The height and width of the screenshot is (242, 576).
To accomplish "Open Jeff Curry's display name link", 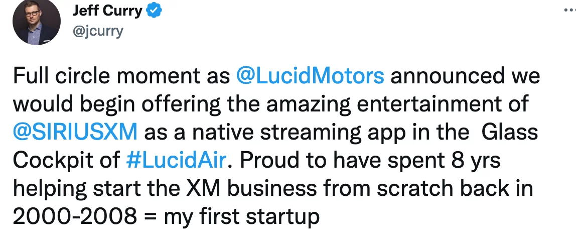I will 107,11.
